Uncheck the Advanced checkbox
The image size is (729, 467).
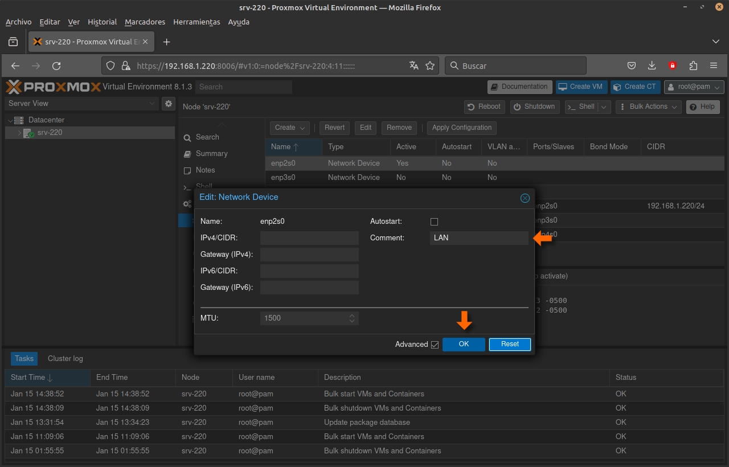click(x=435, y=345)
